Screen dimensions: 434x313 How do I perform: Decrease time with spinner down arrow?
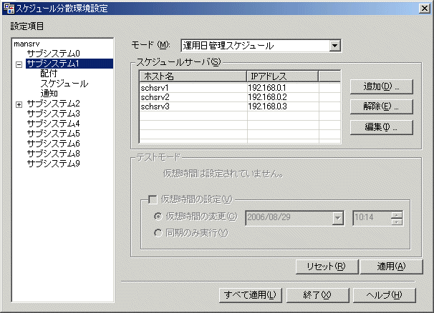click(397, 222)
